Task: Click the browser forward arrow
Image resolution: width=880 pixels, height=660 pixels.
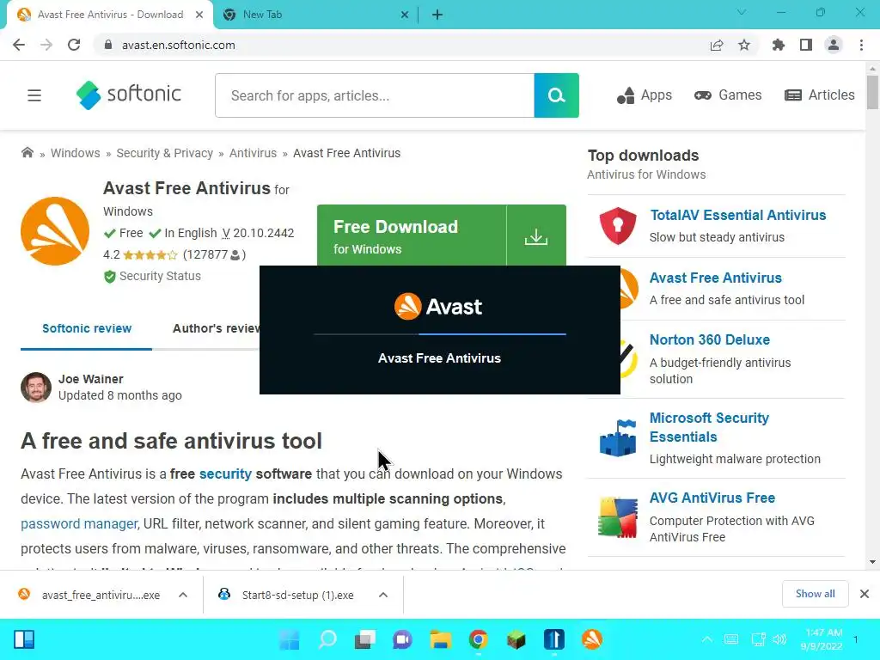Action: [x=46, y=45]
